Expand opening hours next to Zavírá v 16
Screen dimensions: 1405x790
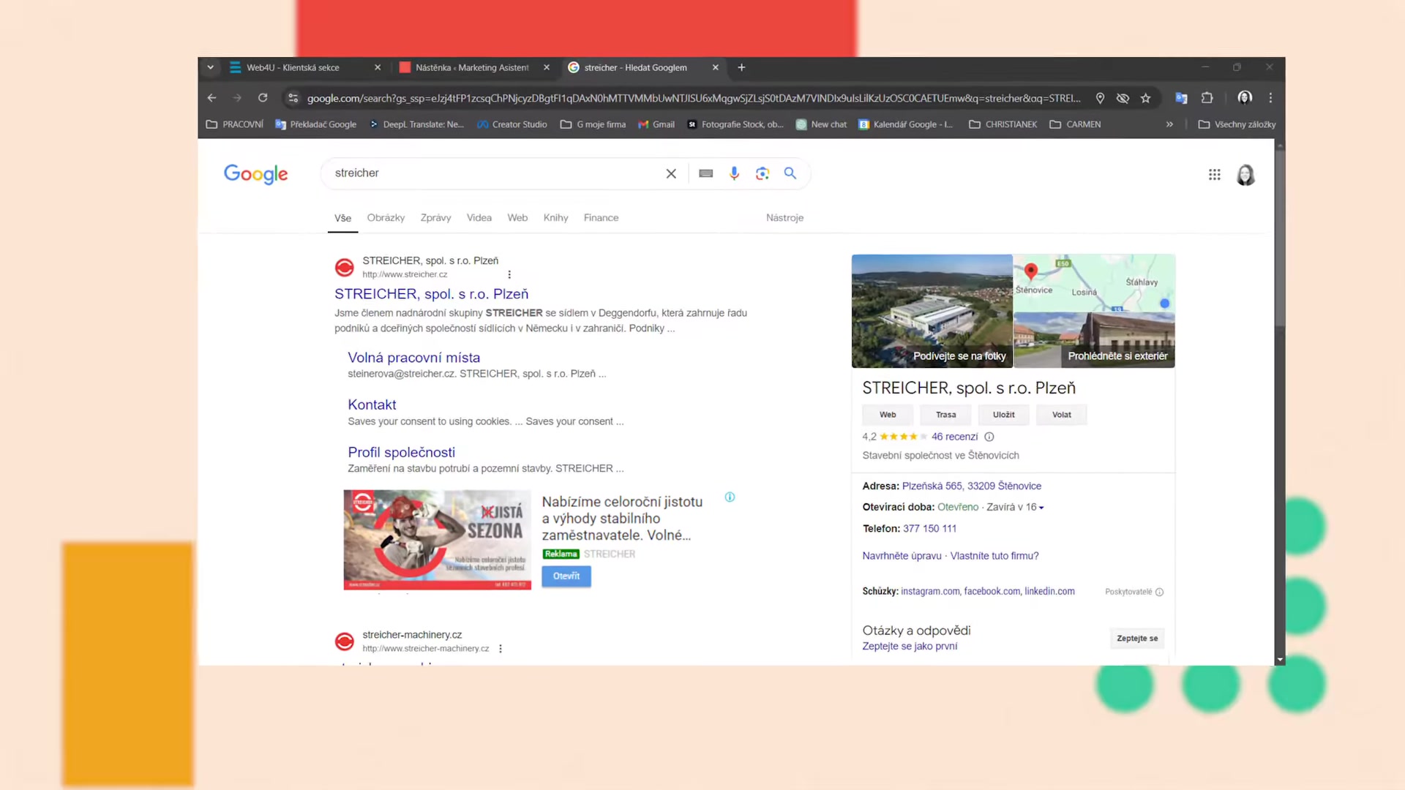[1041, 508]
